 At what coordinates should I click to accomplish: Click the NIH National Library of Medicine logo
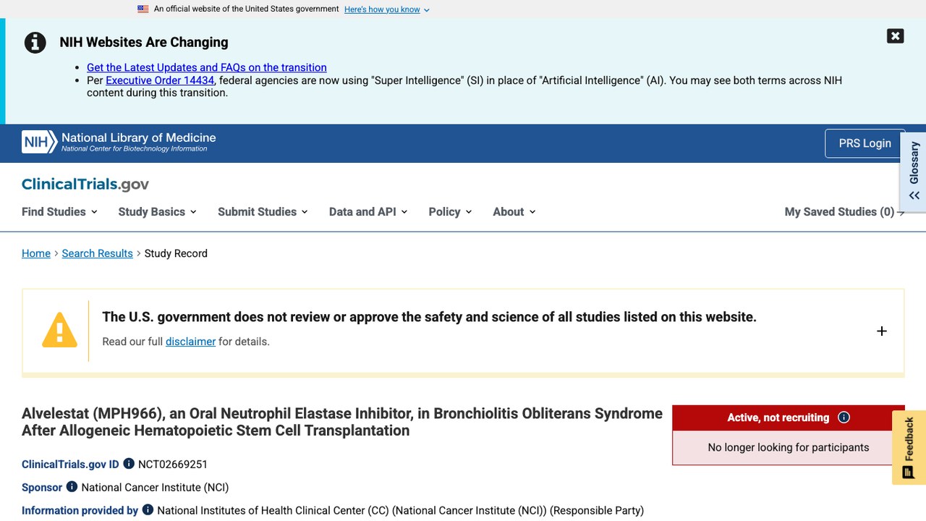(x=119, y=142)
